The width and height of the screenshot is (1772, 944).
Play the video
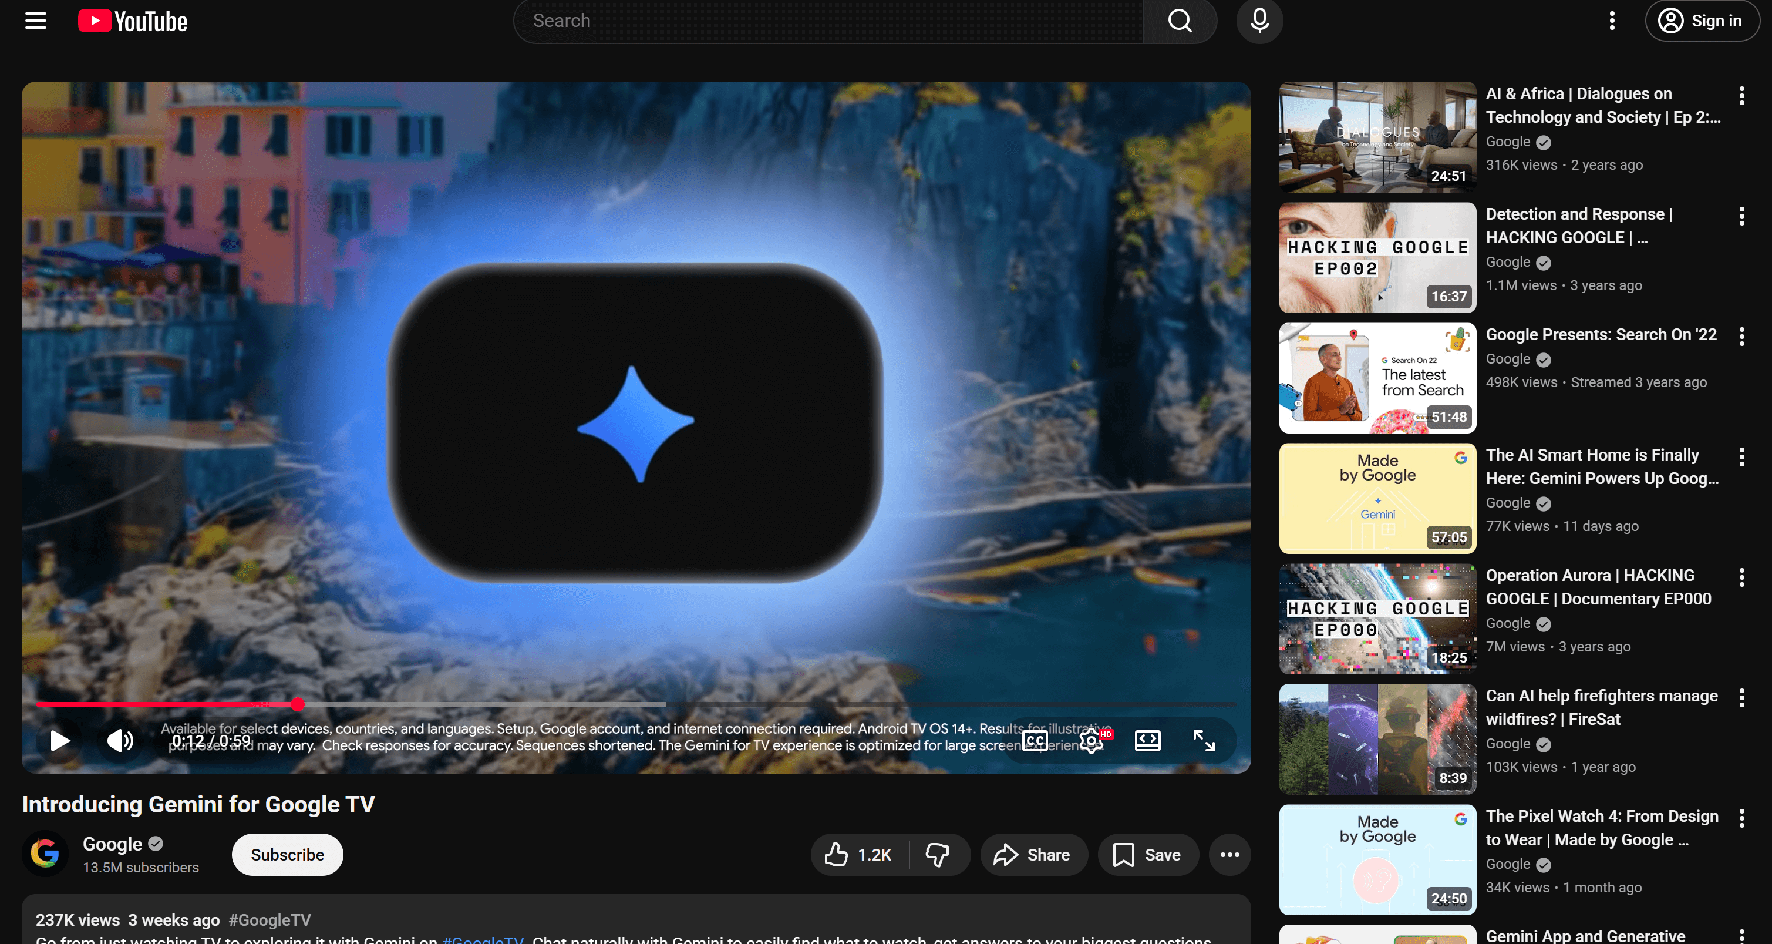60,740
